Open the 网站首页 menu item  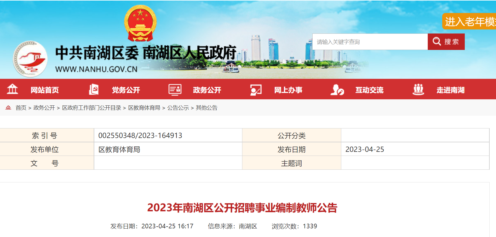click(45, 90)
